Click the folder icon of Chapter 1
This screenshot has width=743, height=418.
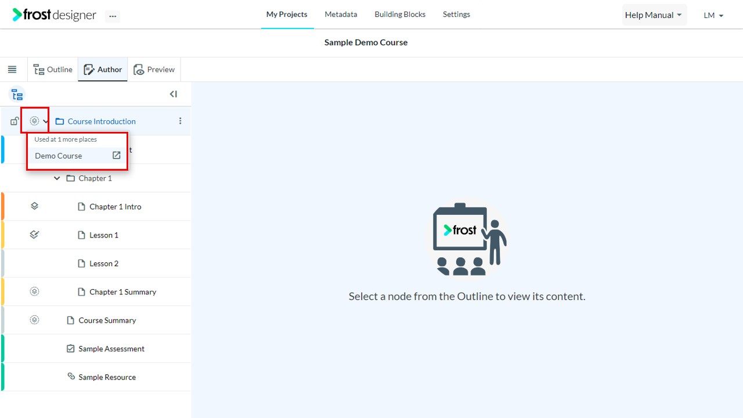pos(70,178)
